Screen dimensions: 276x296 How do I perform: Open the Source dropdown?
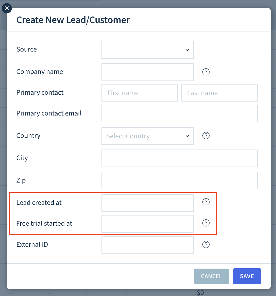coord(148,50)
